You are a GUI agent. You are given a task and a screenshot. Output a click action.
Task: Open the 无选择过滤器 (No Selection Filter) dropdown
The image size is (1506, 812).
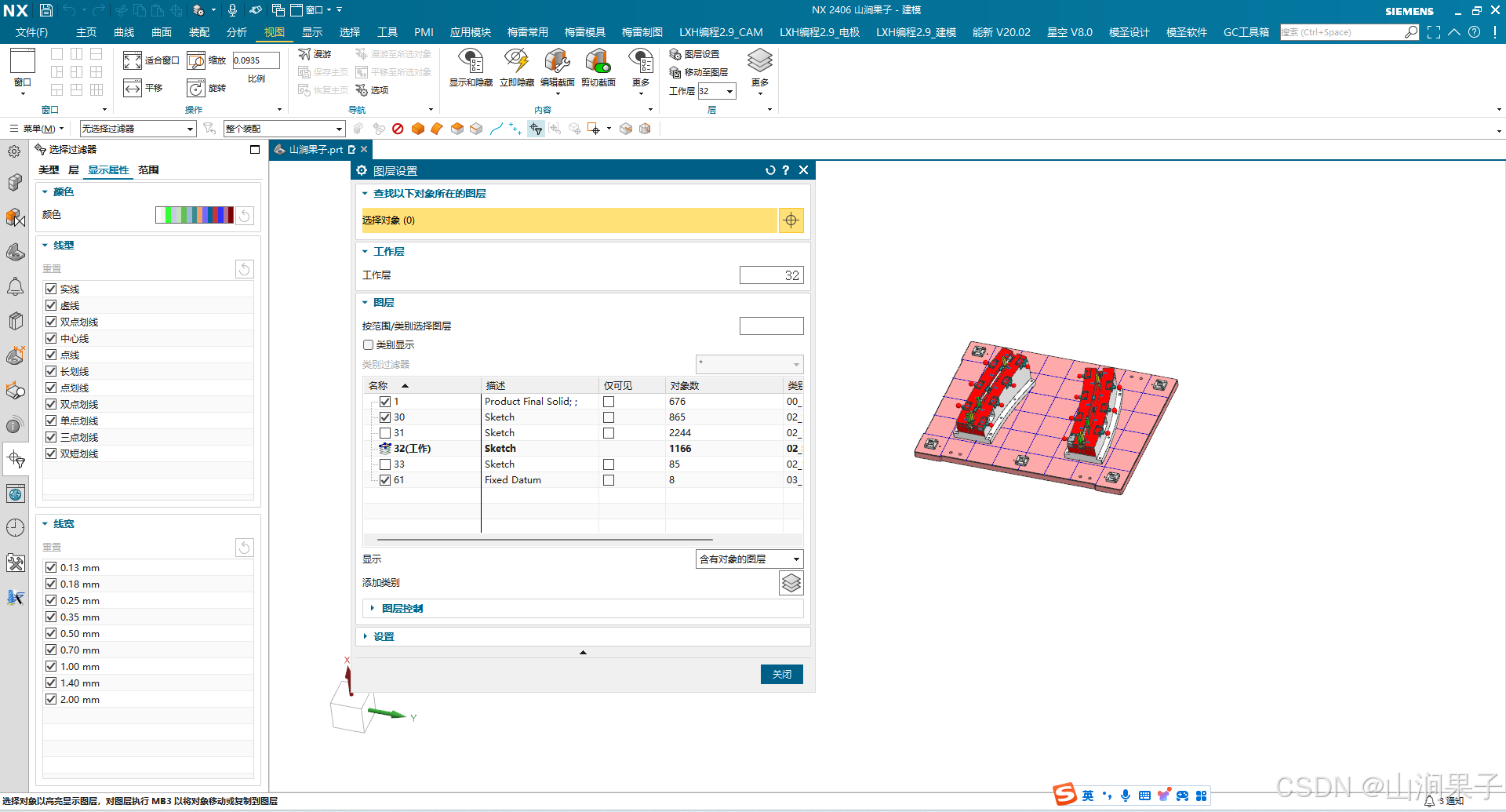point(137,129)
